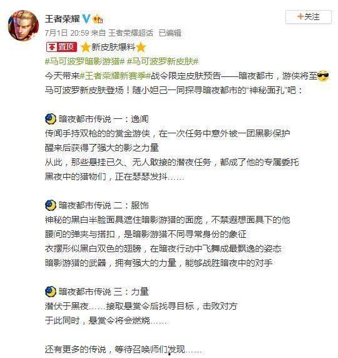
Task: Click the star before 新皮肤爆料
Action: 85,48
